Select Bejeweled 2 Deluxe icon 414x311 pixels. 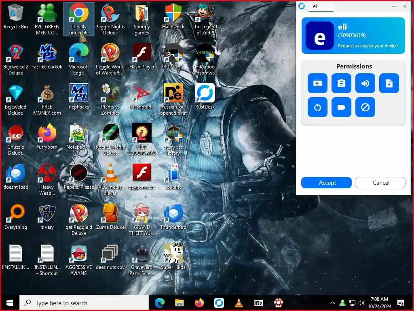point(16,60)
